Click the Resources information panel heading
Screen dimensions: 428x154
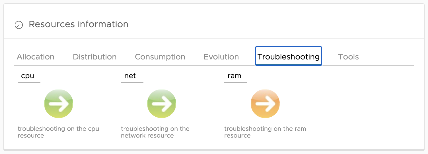tap(79, 24)
